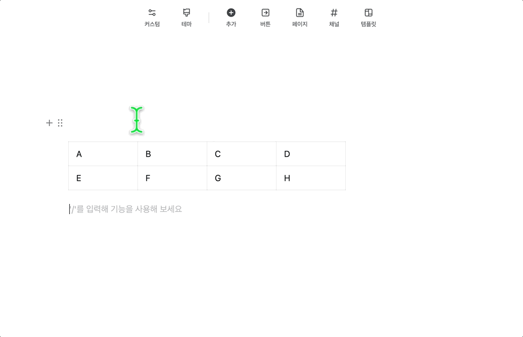
Task: Select table cell H
Action: pos(310,178)
